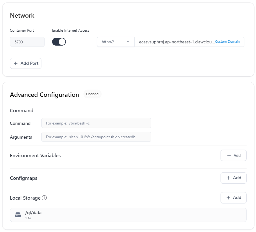
Task: Select the /ql/data 1 Gi storage entry
Action: (x=128, y=215)
